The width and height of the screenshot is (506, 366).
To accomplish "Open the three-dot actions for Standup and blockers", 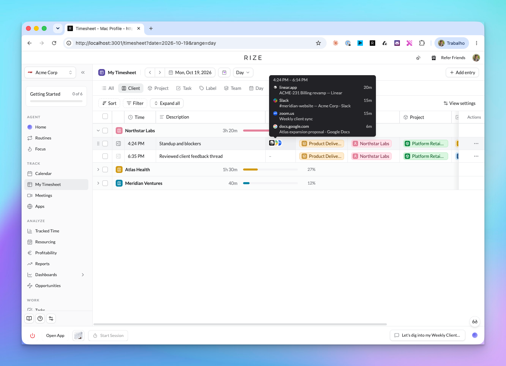I will [476, 144].
